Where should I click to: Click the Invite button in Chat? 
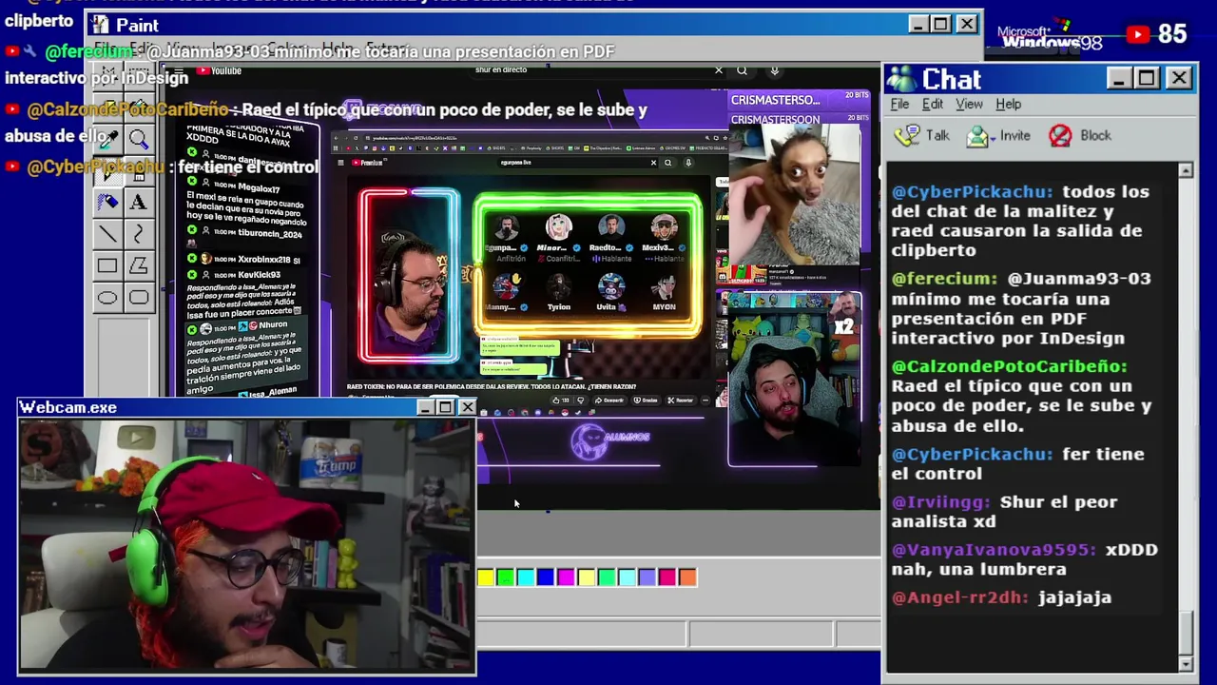tap(998, 135)
